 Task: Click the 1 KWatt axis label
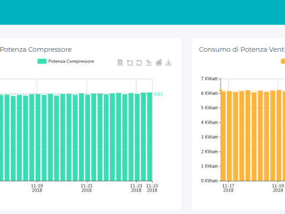pyautogui.click(x=210, y=166)
